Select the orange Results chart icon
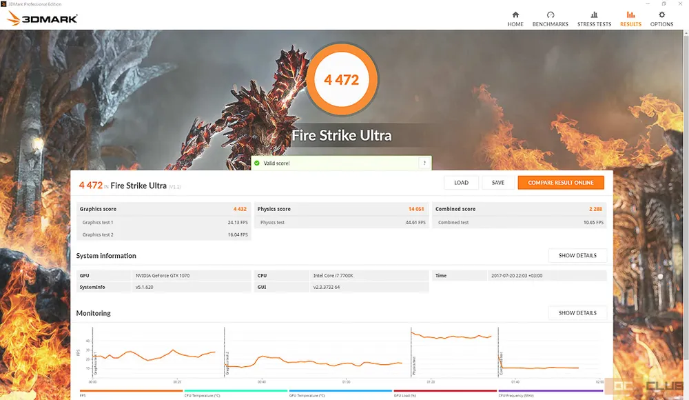 pyautogui.click(x=630, y=14)
